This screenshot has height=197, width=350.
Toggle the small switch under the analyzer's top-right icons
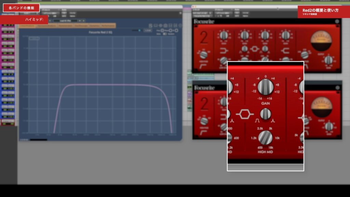pos(165,34)
